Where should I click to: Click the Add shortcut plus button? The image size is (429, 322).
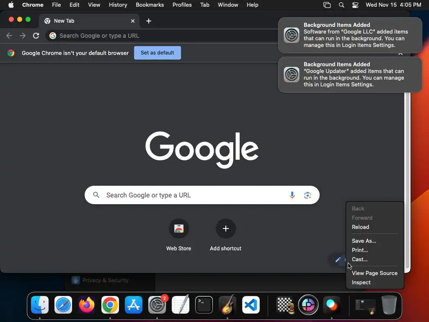click(x=225, y=229)
